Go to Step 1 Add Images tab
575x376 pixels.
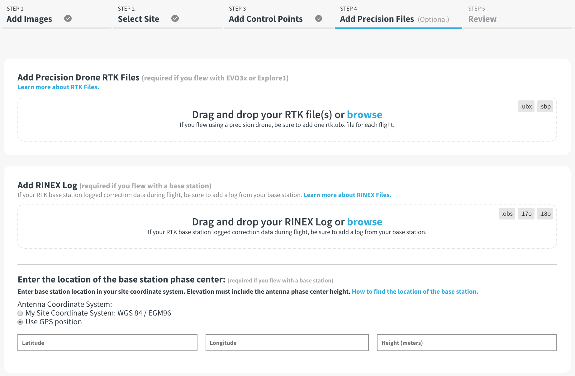(x=57, y=15)
